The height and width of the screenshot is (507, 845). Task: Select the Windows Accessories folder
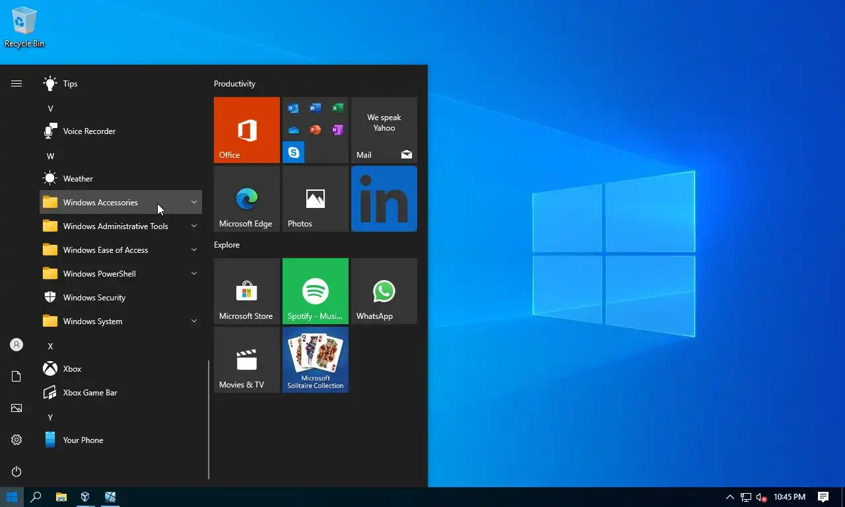(121, 203)
